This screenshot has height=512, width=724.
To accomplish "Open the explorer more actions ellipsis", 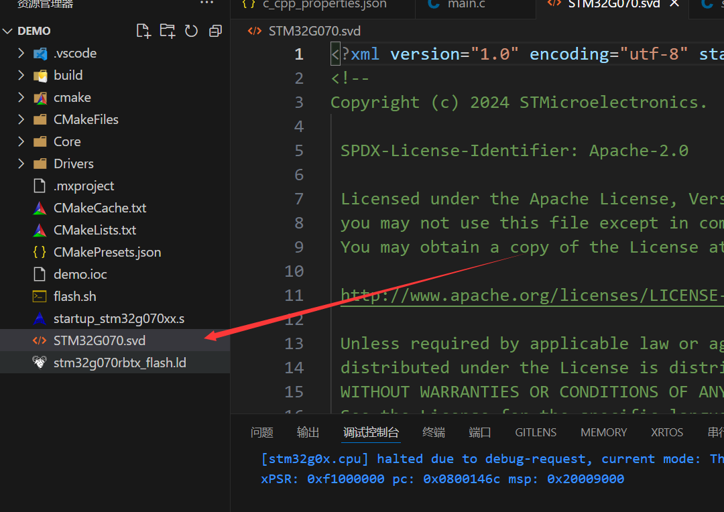I will 206,4.
